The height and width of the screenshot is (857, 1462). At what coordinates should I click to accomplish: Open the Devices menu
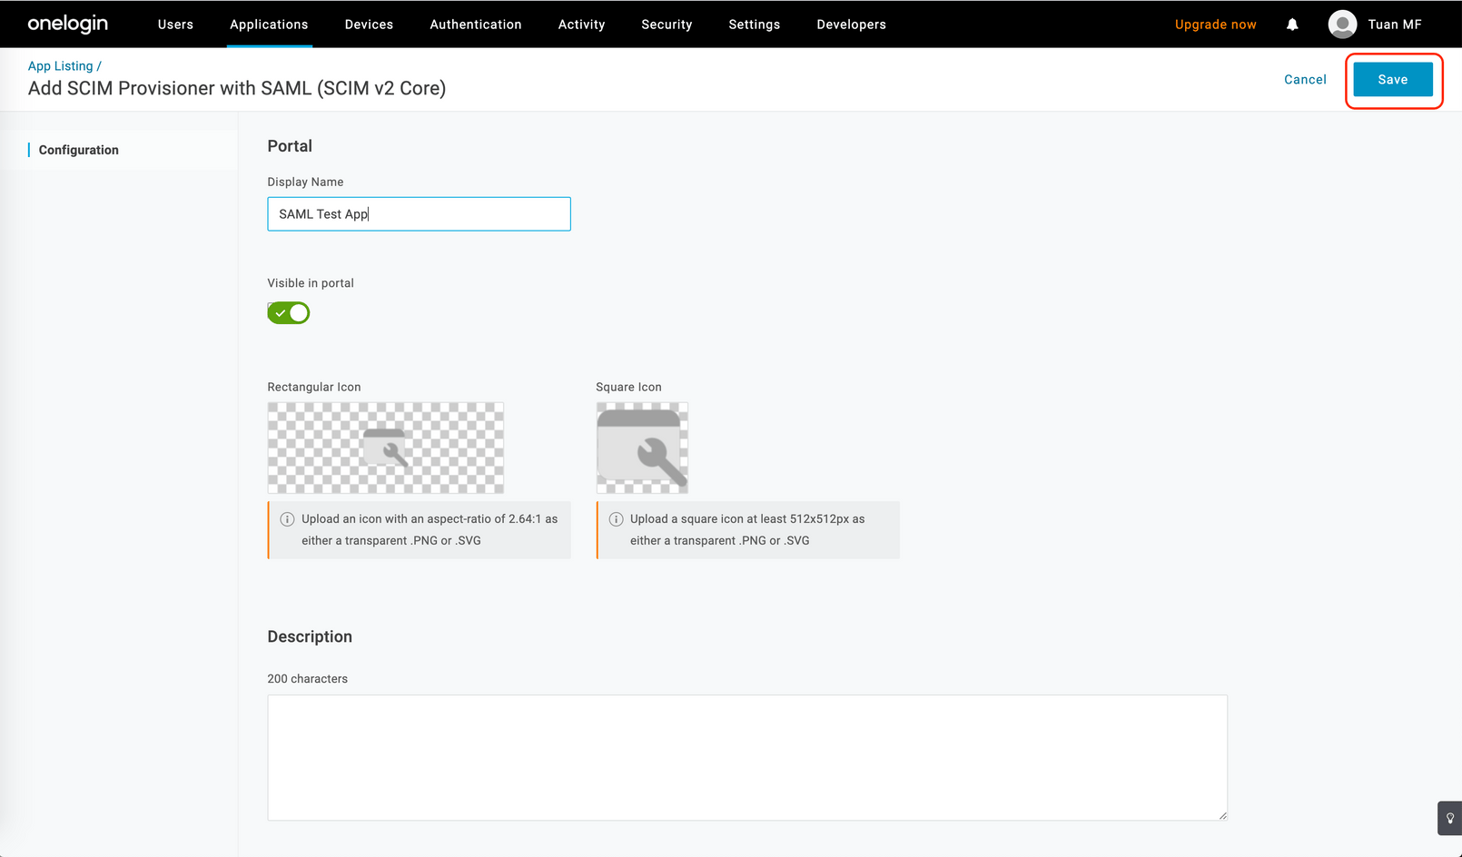(x=369, y=25)
